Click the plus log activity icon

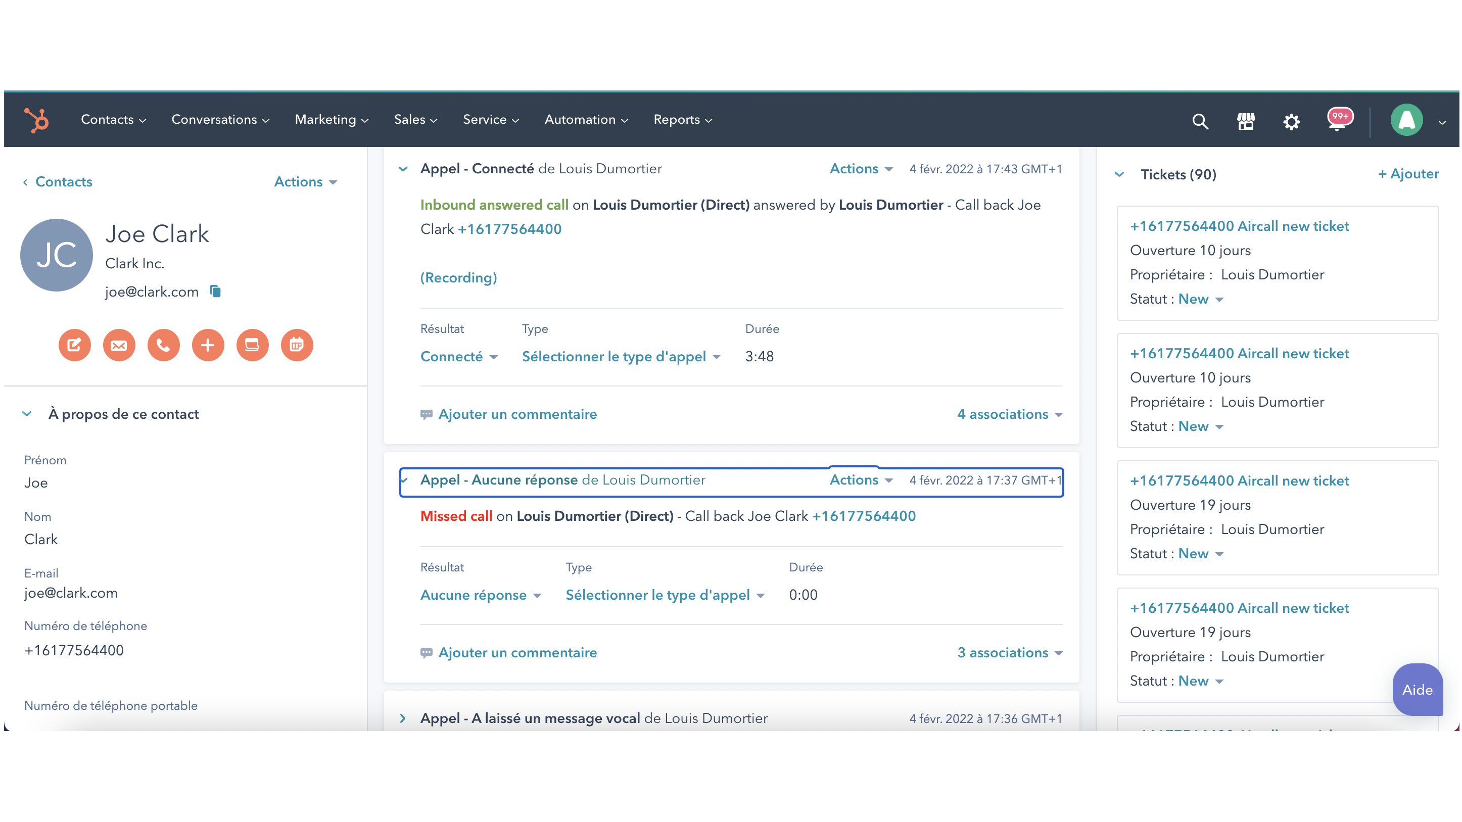[x=208, y=345]
